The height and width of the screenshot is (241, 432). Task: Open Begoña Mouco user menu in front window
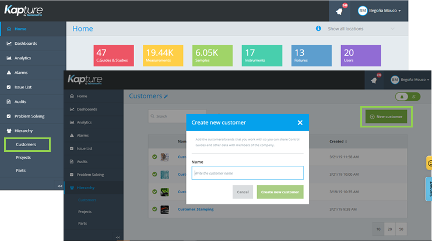pos(410,80)
